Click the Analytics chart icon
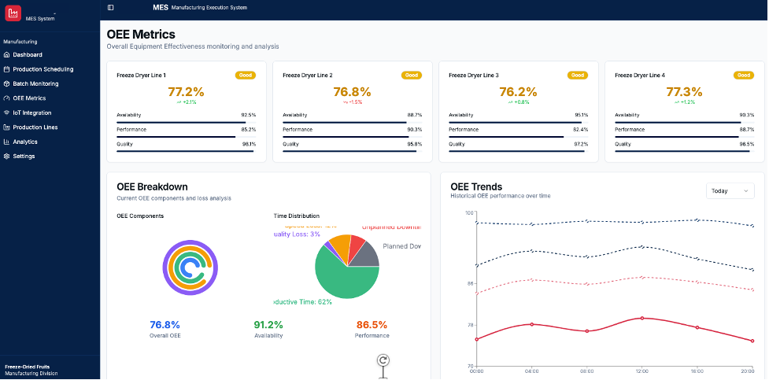Viewport: 769px width, 380px height. (6, 142)
